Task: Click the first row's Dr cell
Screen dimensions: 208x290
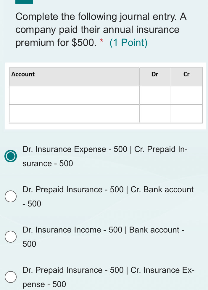Action: 155,95
